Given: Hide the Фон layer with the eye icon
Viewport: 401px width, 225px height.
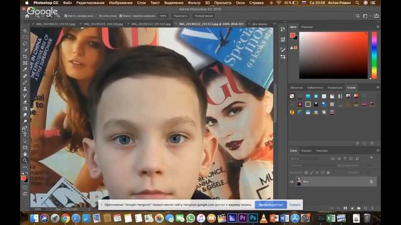Looking at the screenshot, I should (x=291, y=182).
